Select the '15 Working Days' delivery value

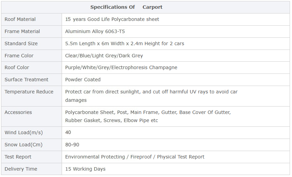tap(85, 169)
